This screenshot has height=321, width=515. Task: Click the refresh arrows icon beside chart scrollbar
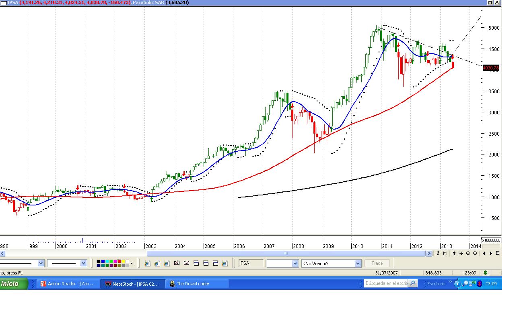438,253
